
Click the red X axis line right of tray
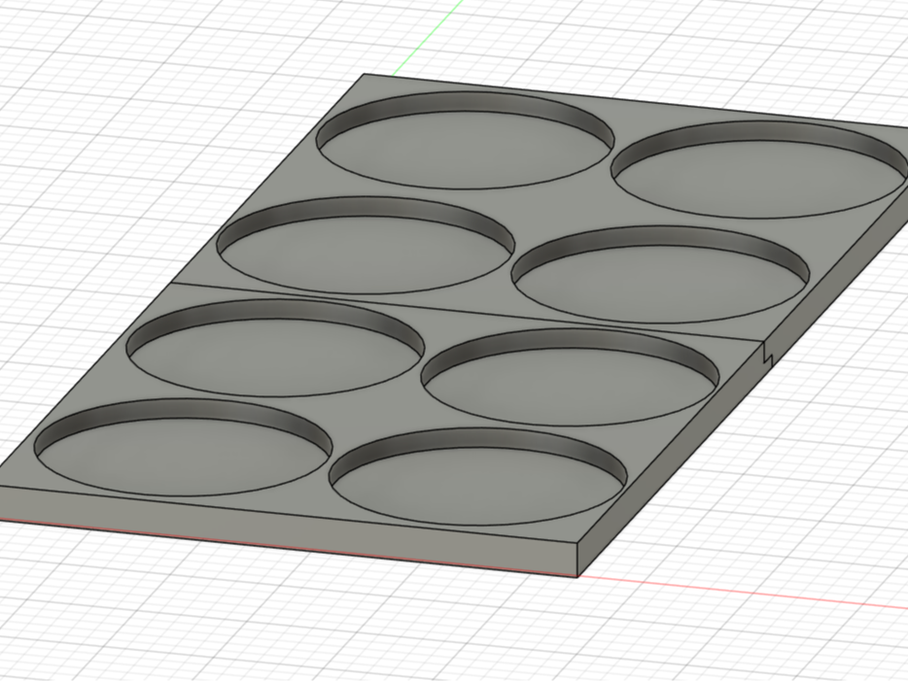pyautogui.click(x=743, y=592)
